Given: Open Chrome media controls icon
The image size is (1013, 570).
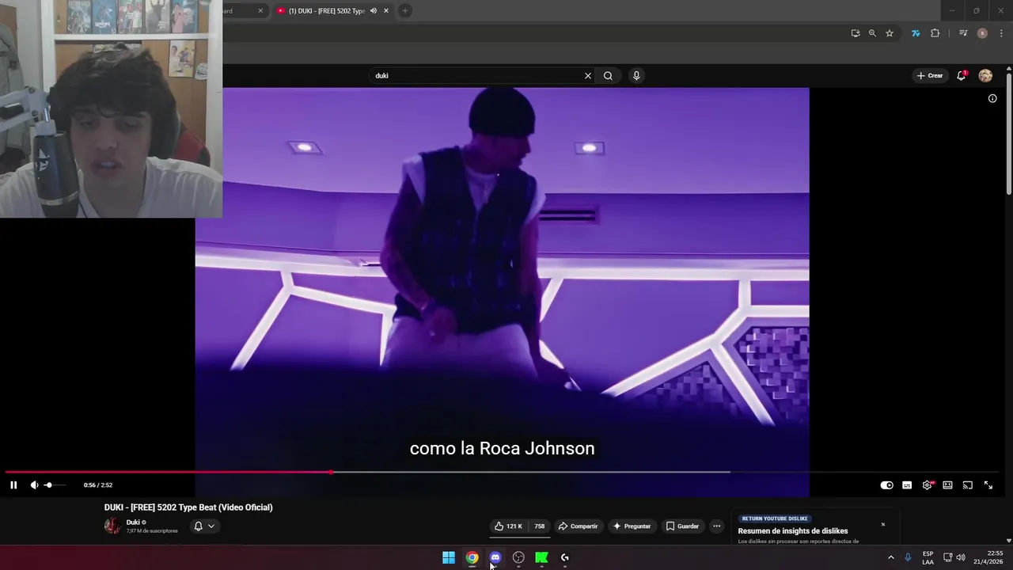Looking at the screenshot, I should point(963,33).
